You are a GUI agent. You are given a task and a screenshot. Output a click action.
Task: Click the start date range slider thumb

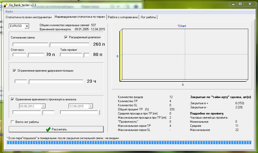(42, 112)
